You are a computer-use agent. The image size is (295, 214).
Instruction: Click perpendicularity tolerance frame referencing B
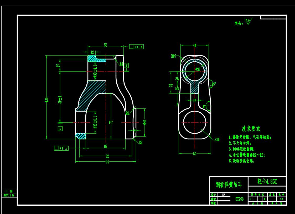137,47
